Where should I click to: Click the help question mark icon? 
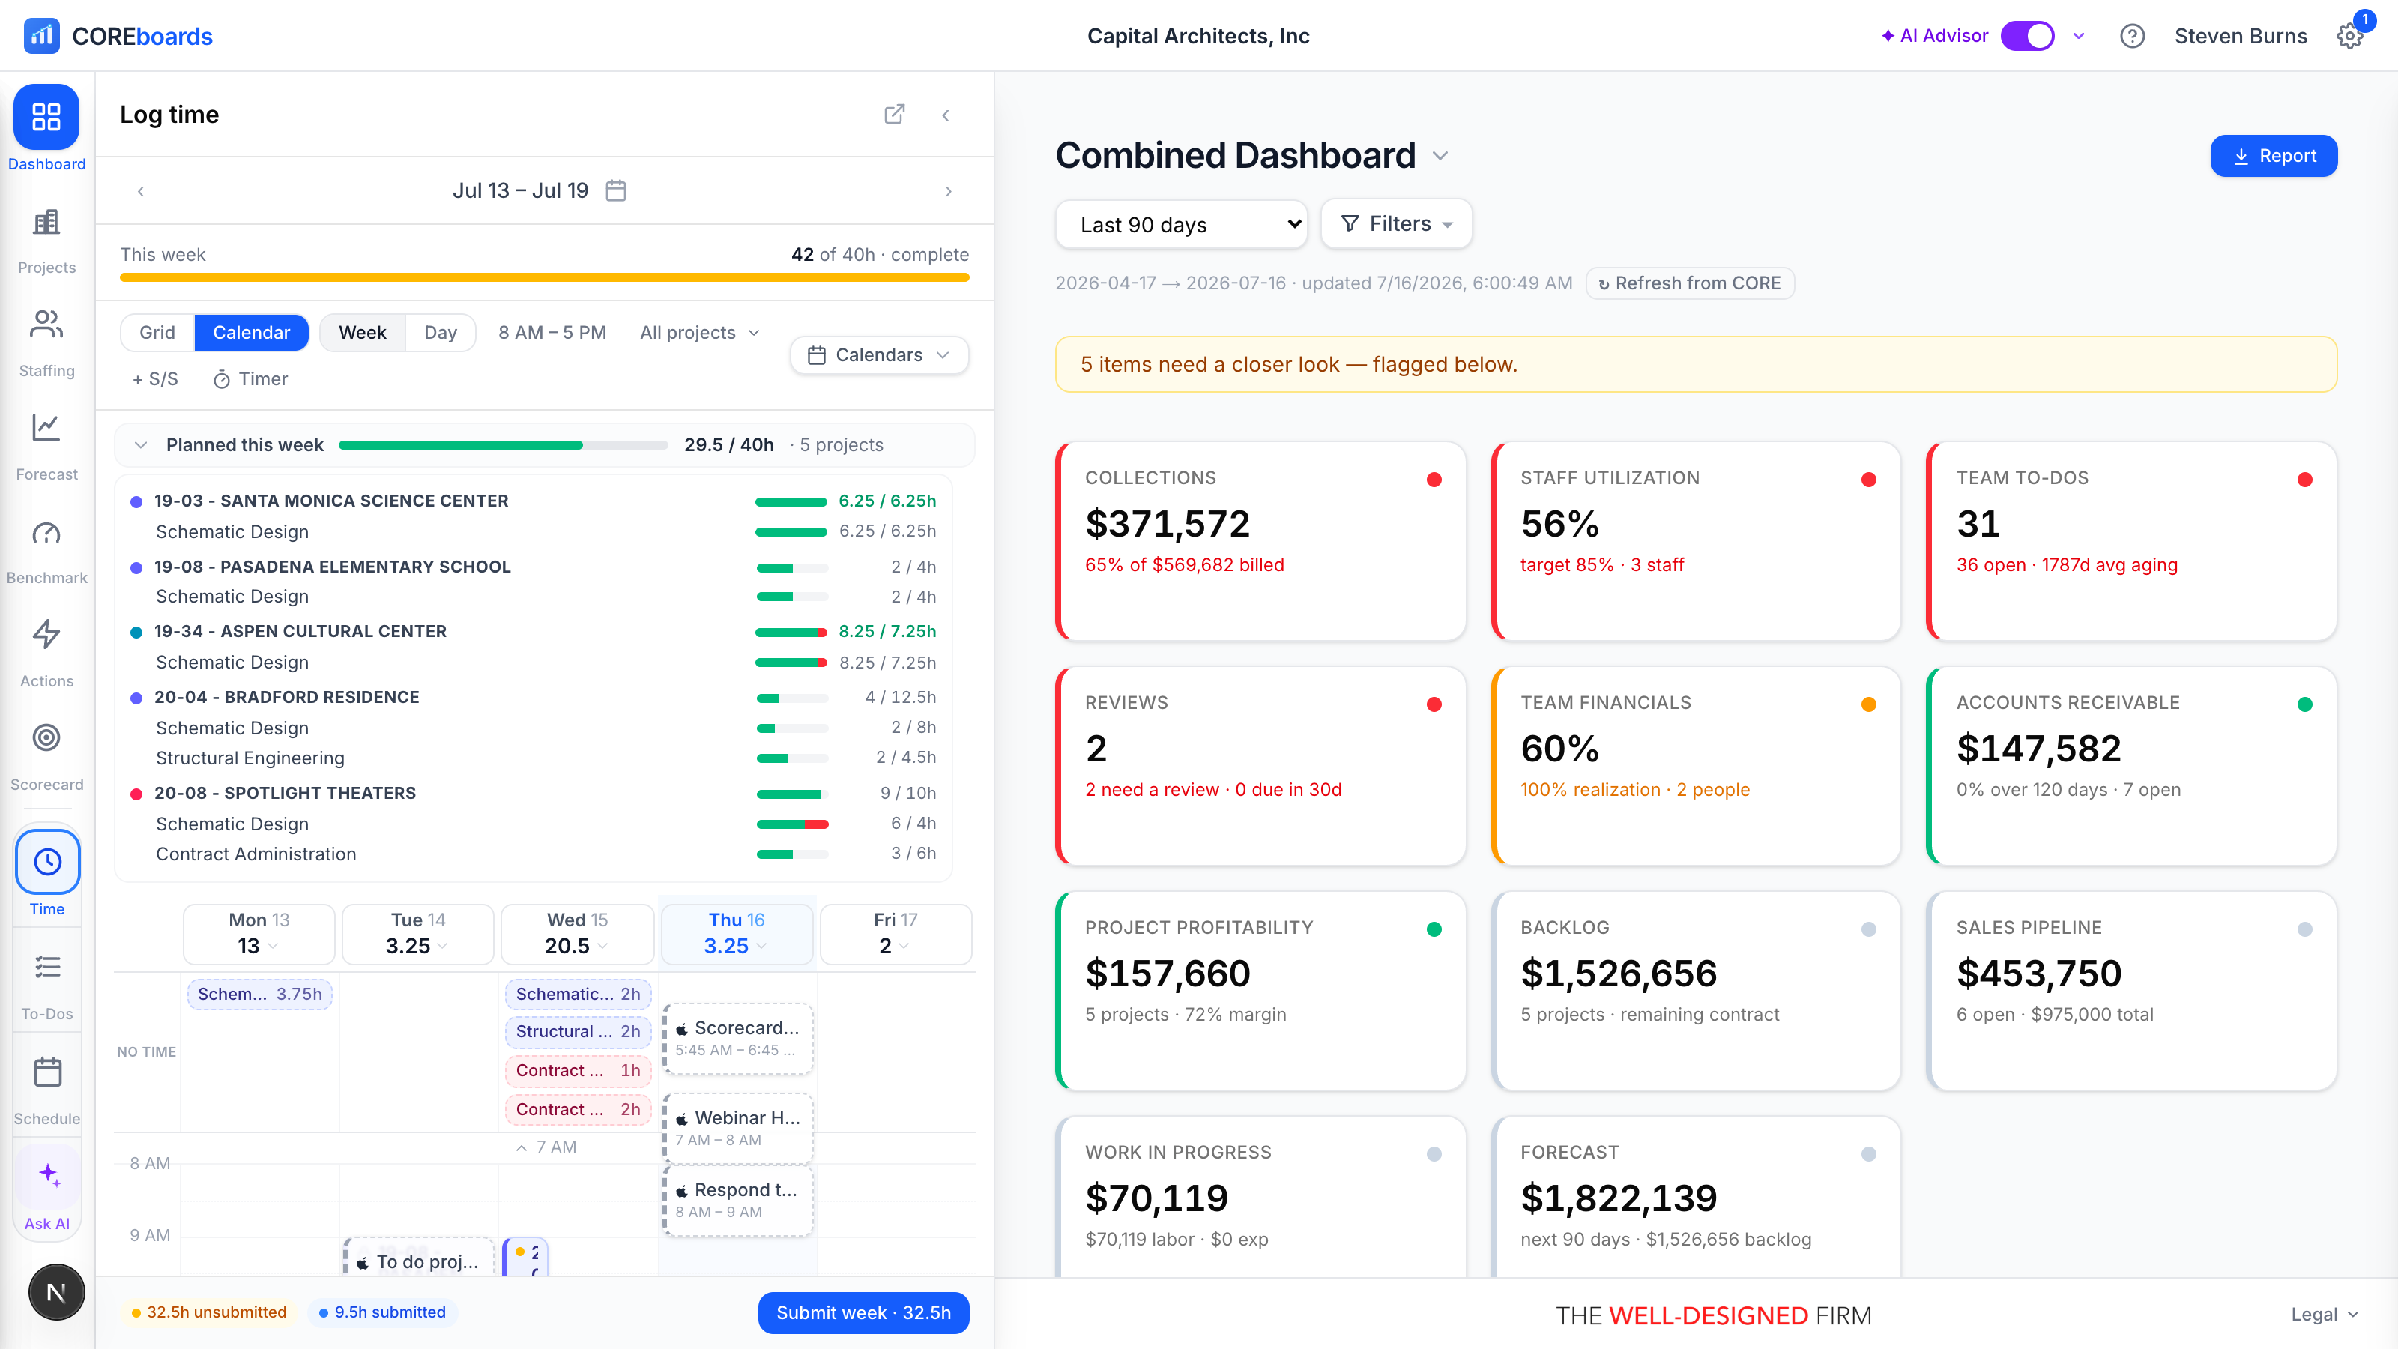(x=2132, y=36)
